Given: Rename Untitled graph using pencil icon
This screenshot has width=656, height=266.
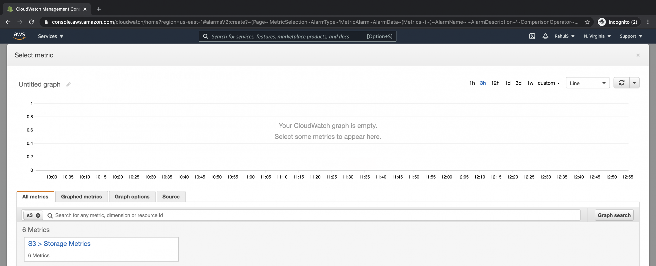Looking at the screenshot, I should [68, 84].
